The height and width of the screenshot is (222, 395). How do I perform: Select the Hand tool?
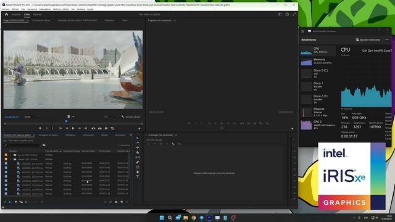(138, 172)
